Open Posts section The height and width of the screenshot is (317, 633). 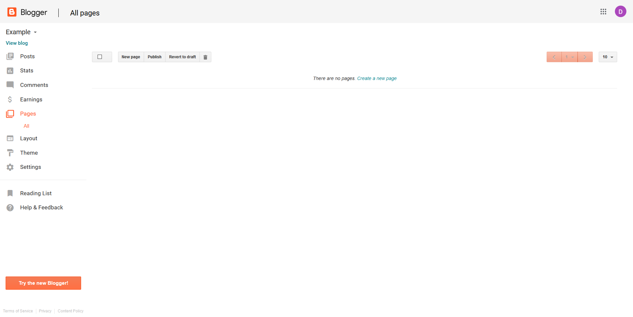point(27,56)
